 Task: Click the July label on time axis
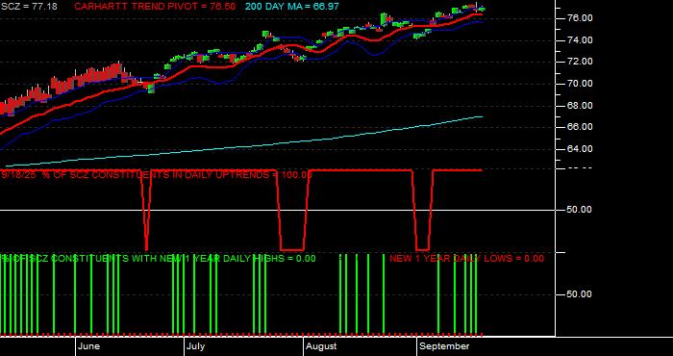coord(196,346)
